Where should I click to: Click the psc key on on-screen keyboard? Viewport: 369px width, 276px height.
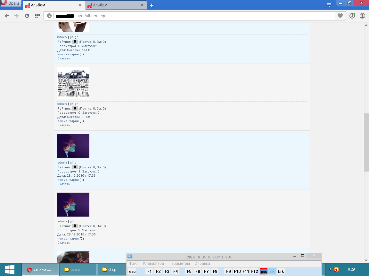(x=264, y=272)
